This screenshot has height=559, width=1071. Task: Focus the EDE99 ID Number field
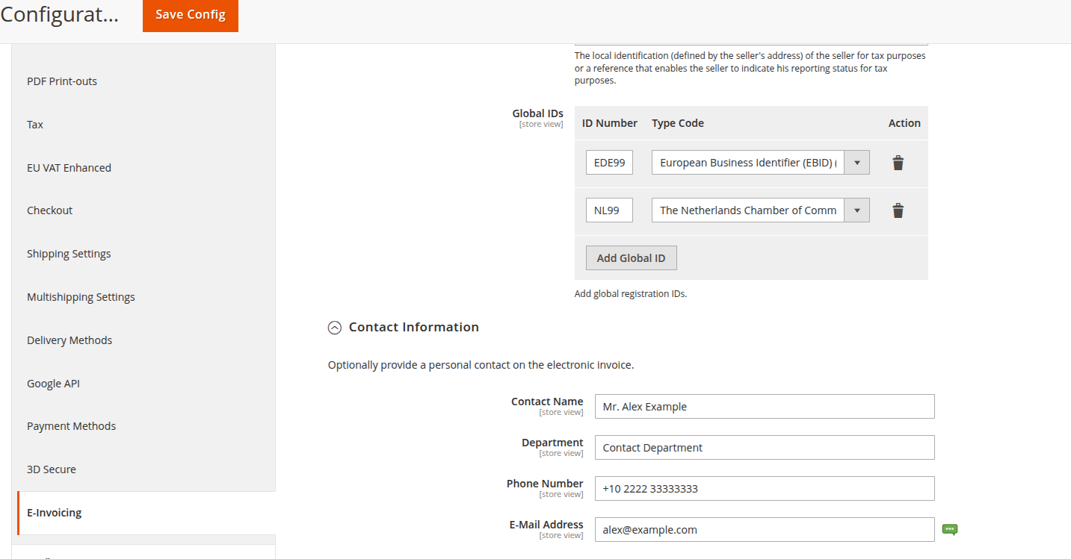(x=609, y=163)
